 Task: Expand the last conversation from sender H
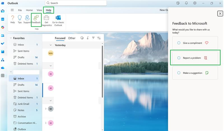(46, 123)
